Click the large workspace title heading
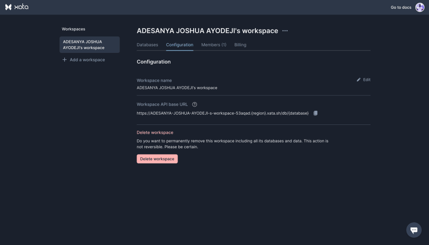This screenshot has height=245, width=429. [x=207, y=31]
